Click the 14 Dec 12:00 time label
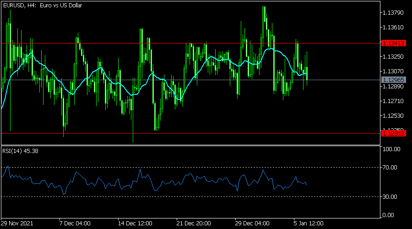412x229 pixels. [x=135, y=224]
